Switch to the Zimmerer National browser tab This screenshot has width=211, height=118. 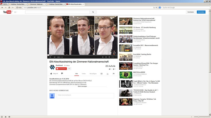(37, 4)
